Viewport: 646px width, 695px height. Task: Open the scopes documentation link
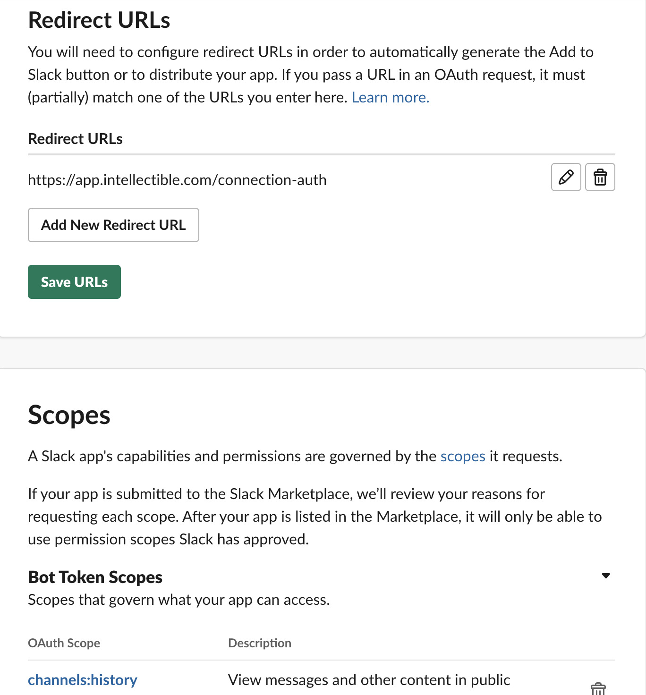click(x=462, y=456)
